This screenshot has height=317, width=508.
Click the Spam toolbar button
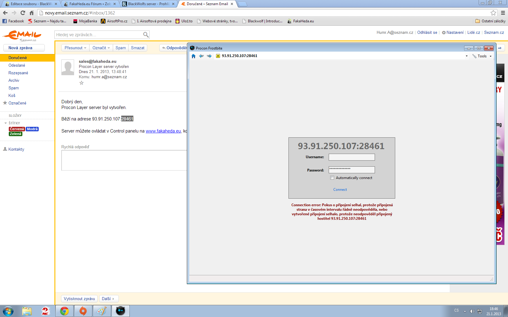tap(121, 48)
